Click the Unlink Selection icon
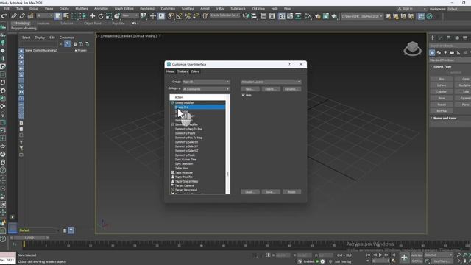 click(22, 16)
